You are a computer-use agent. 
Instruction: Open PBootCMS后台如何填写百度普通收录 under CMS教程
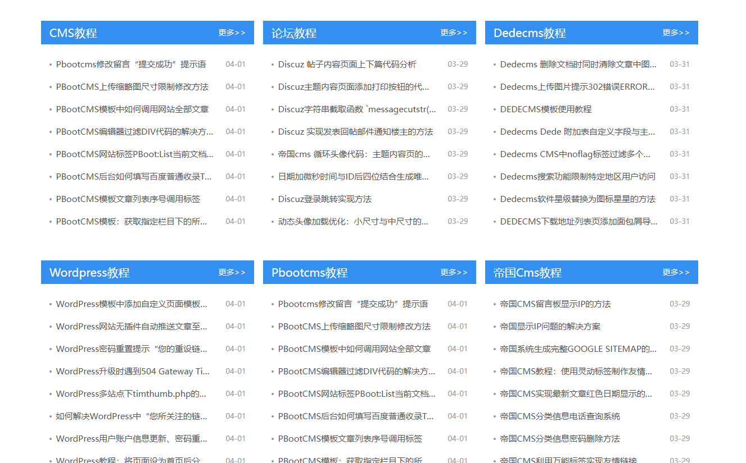pos(134,177)
